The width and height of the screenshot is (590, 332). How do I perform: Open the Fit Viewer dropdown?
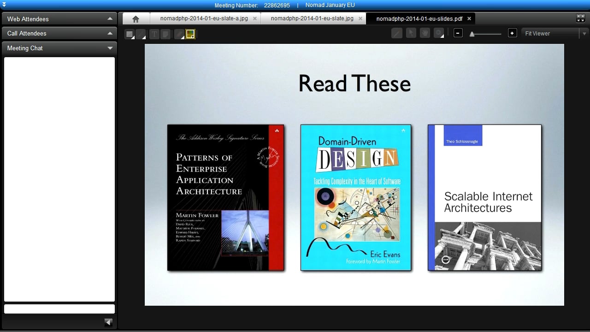click(x=555, y=33)
